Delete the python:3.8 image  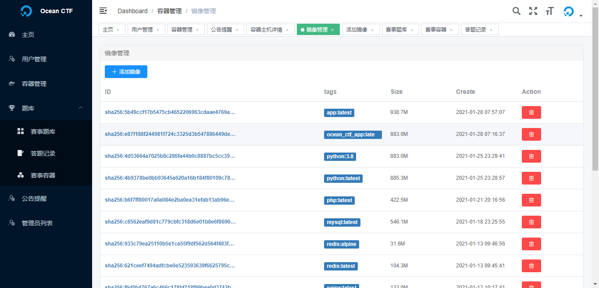tap(531, 156)
